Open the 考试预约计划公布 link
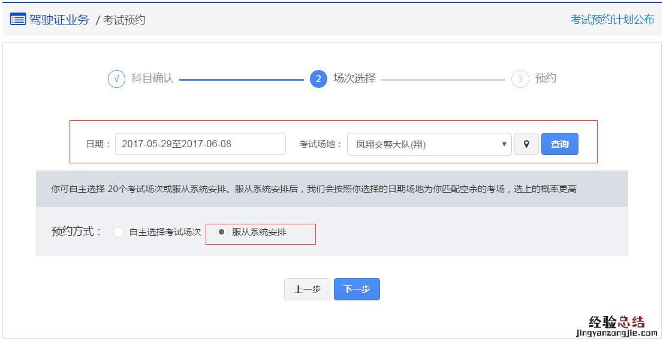This screenshot has width=666, height=344. pos(612,20)
